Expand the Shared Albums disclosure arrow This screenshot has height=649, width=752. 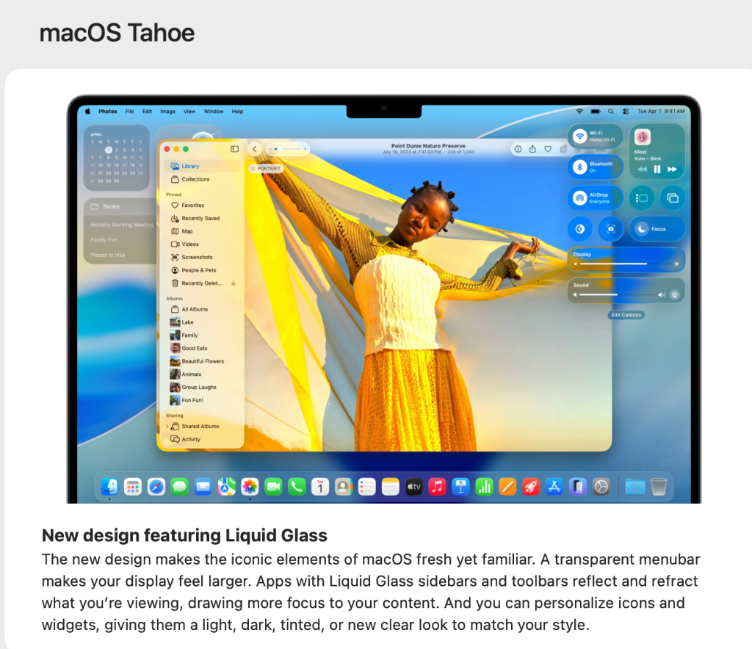tap(167, 426)
